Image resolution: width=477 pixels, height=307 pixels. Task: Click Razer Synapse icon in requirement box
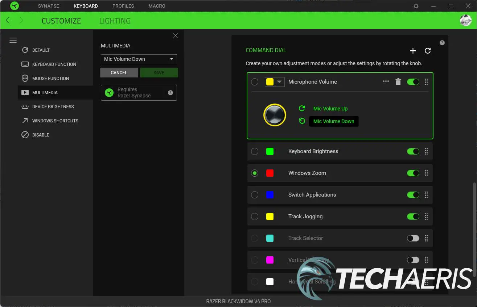(x=109, y=93)
